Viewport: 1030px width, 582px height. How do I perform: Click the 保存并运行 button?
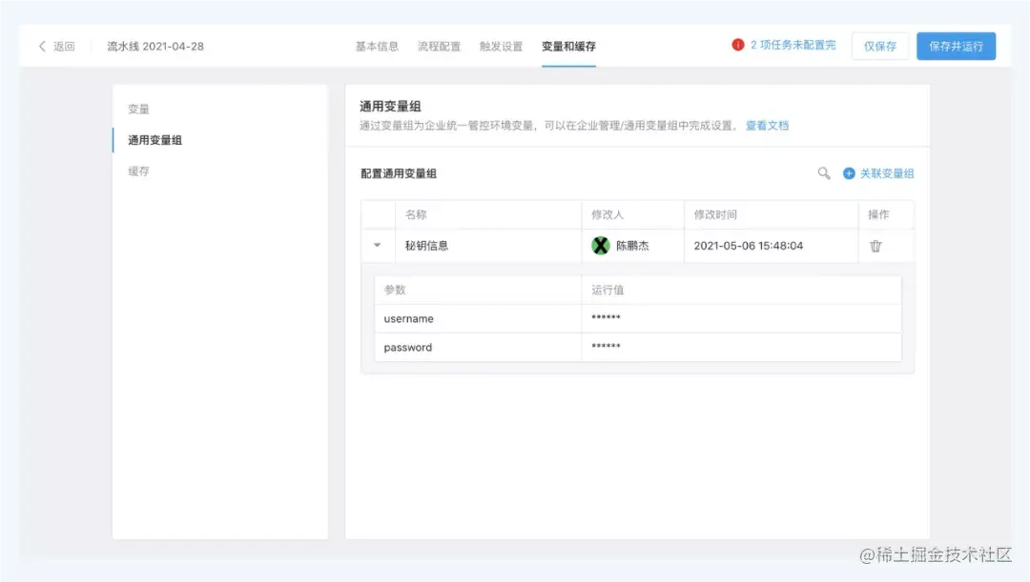click(x=956, y=46)
